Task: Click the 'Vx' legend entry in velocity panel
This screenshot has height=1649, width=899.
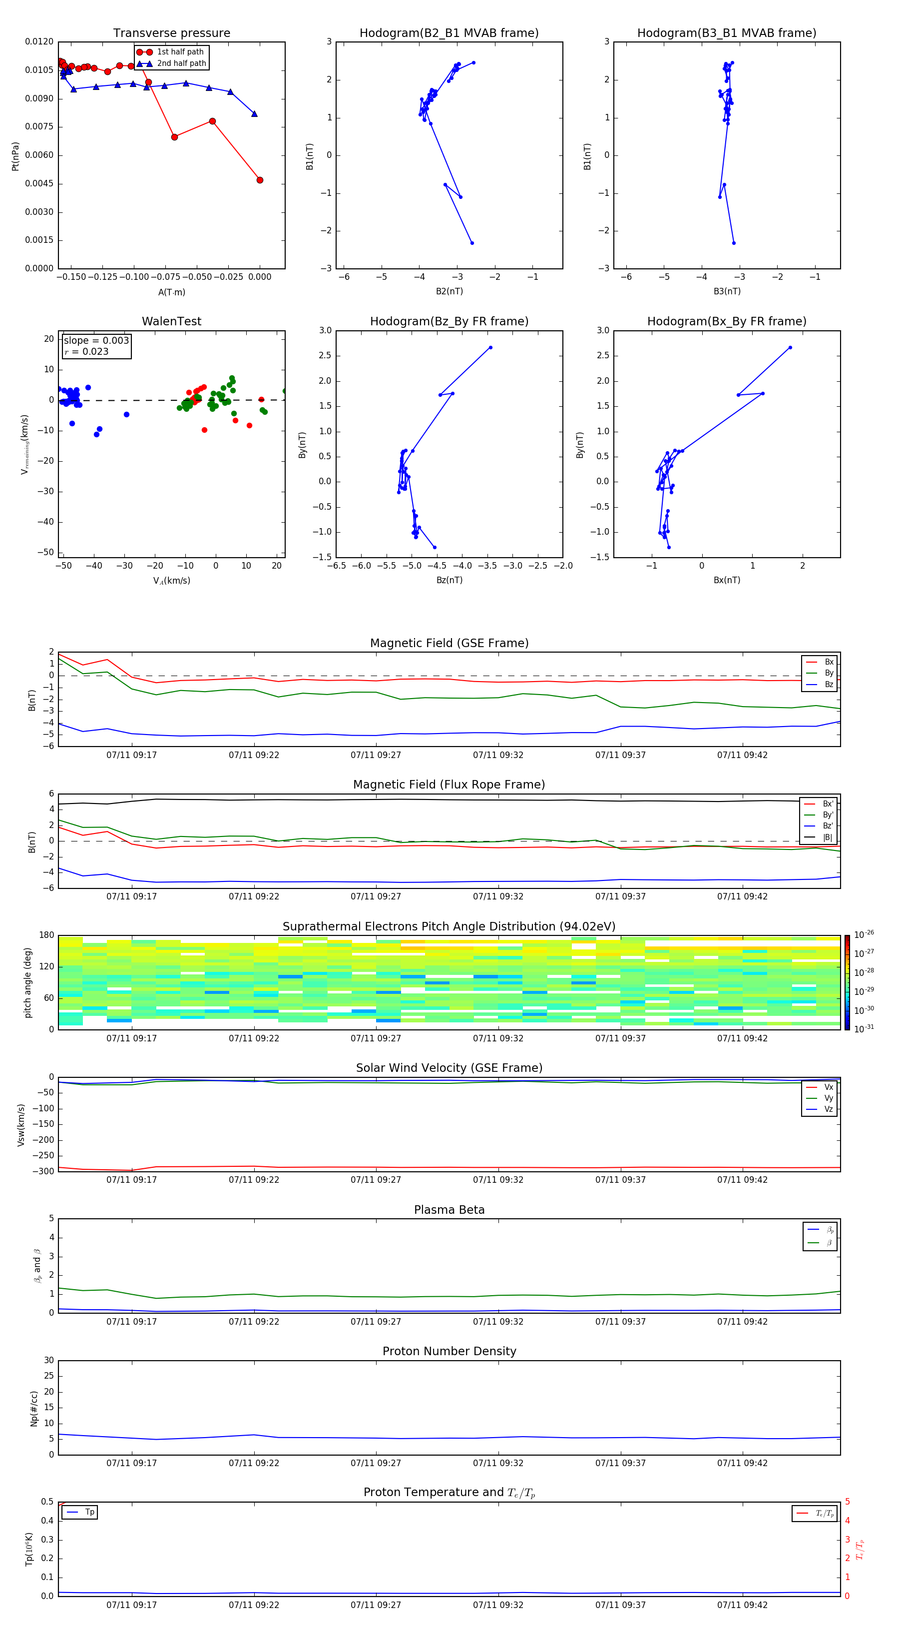Action: click(820, 1087)
